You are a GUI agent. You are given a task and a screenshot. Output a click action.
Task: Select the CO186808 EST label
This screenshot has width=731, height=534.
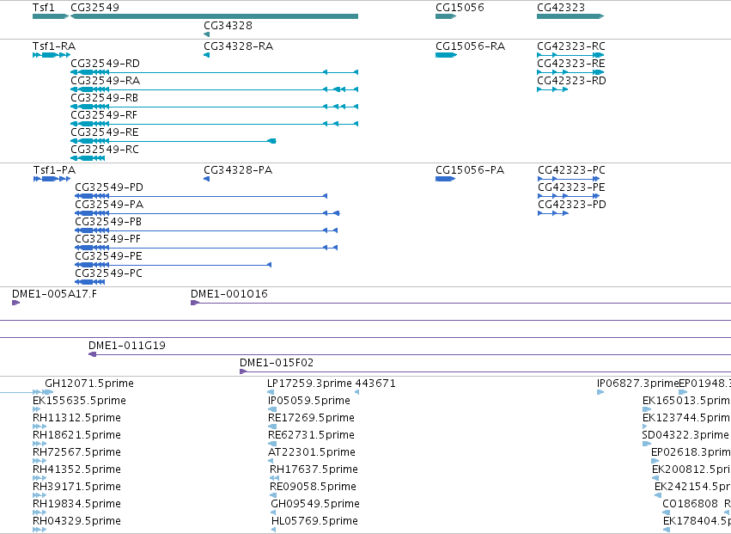click(x=691, y=504)
